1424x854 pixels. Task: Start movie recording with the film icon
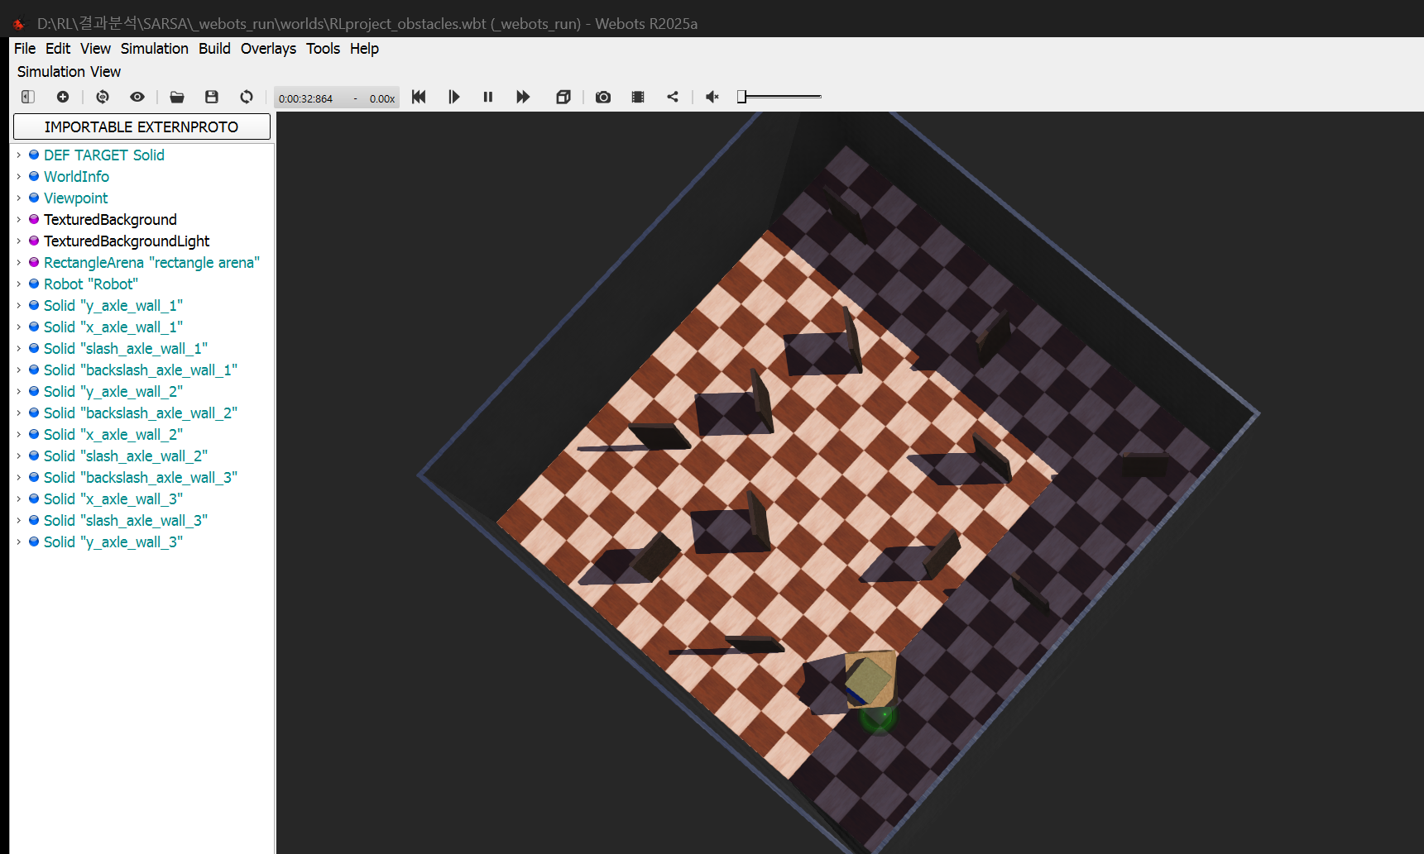pos(638,97)
